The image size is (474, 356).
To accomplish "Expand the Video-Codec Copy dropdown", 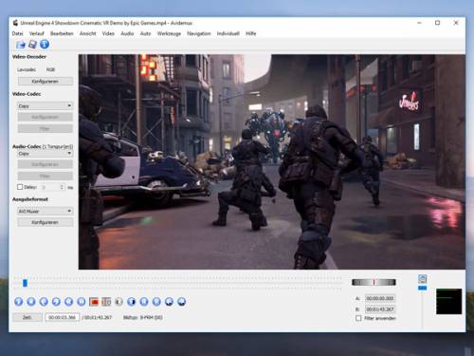I will pyautogui.click(x=46, y=105).
